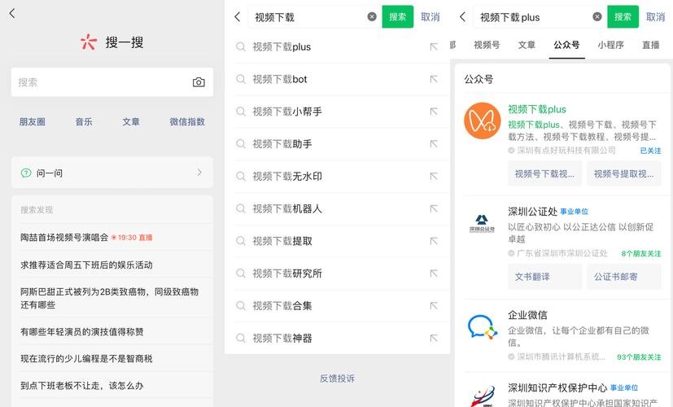
Task: Fill search box with 视频下载研究所 arrow
Action: click(434, 274)
